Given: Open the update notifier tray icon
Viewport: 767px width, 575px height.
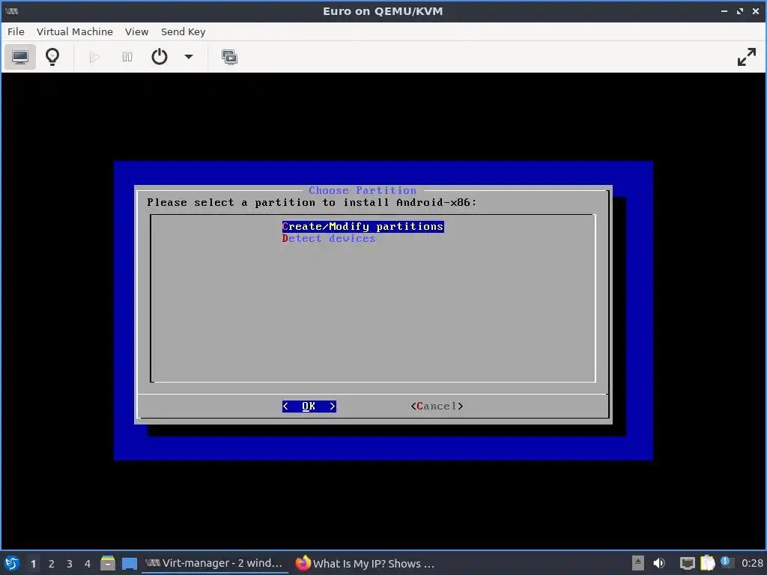Looking at the screenshot, I should tap(727, 563).
